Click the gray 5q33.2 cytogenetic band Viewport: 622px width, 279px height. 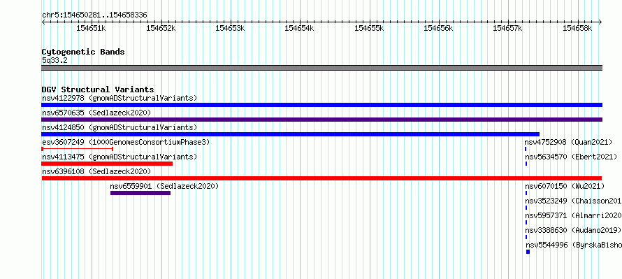pyautogui.click(x=321, y=68)
